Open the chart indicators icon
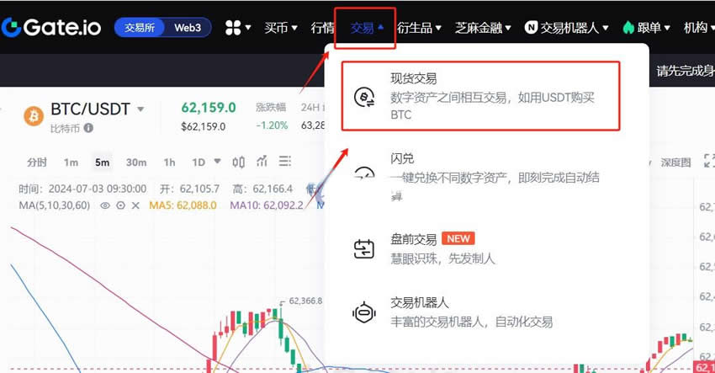The width and height of the screenshot is (715, 373). 262,161
